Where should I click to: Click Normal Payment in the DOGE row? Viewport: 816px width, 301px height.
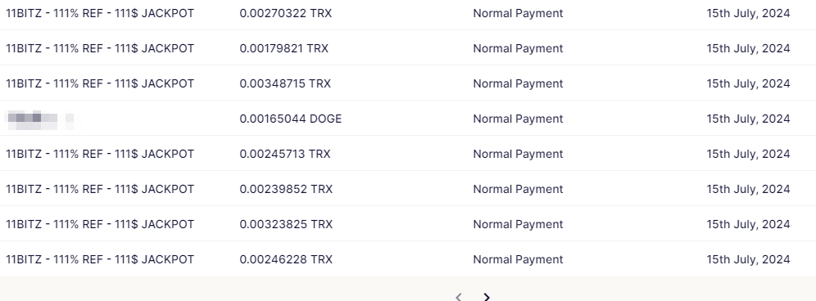518,119
